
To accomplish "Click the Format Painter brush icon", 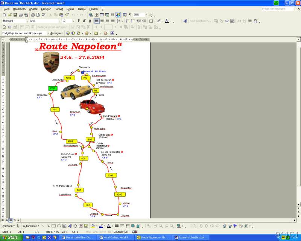I will [67, 15].
